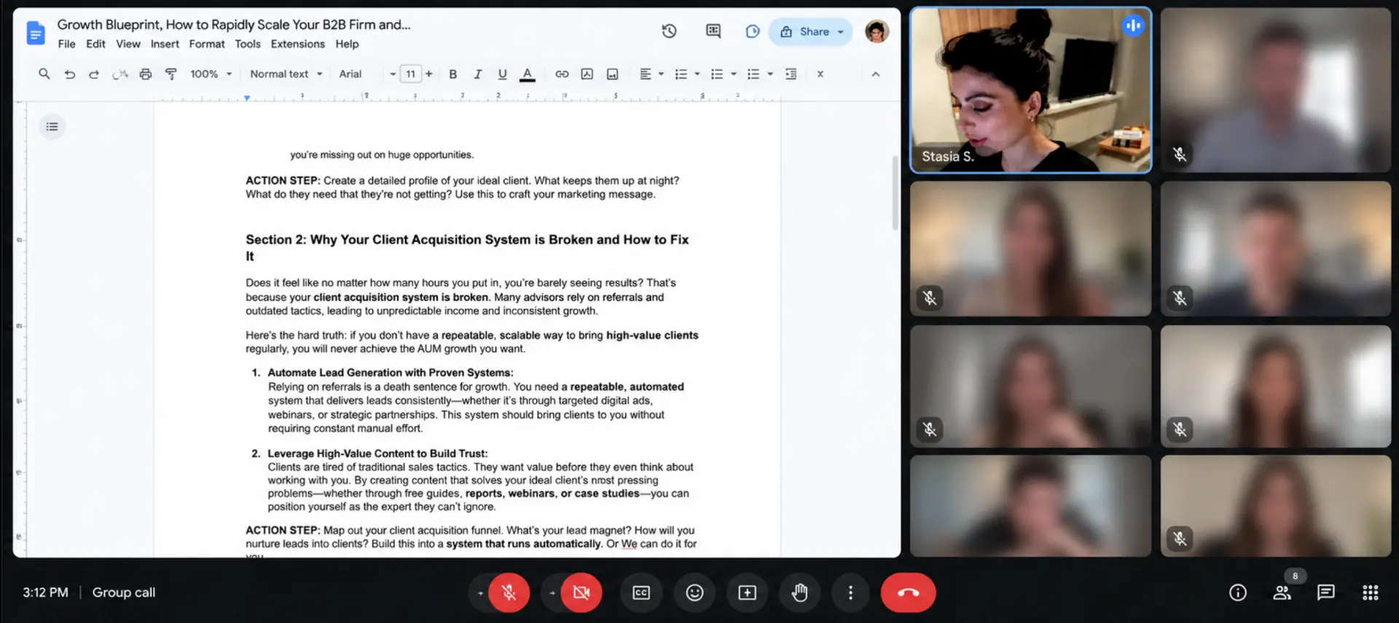Redo the last edit
Image resolution: width=1399 pixels, height=623 pixels.
tap(94, 74)
